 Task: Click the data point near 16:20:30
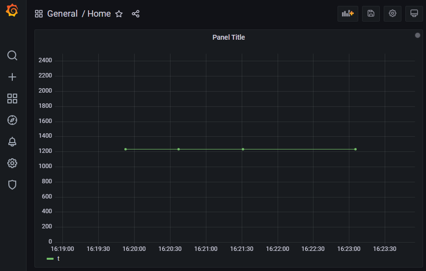[x=178, y=149]
